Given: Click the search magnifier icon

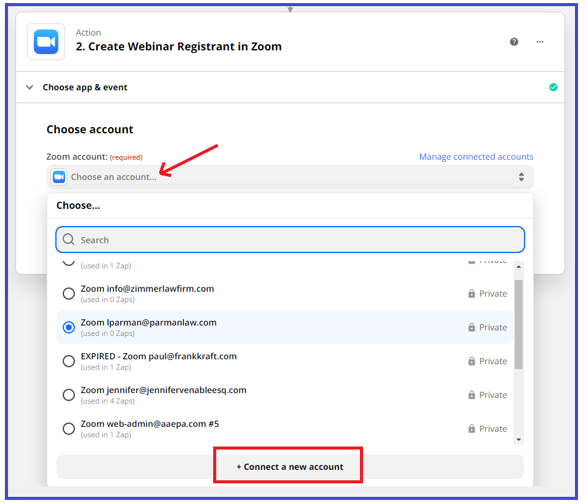Looking at the screenshot, I should pos(68,239).
